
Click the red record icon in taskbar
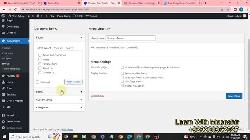(x=157, y=136)
